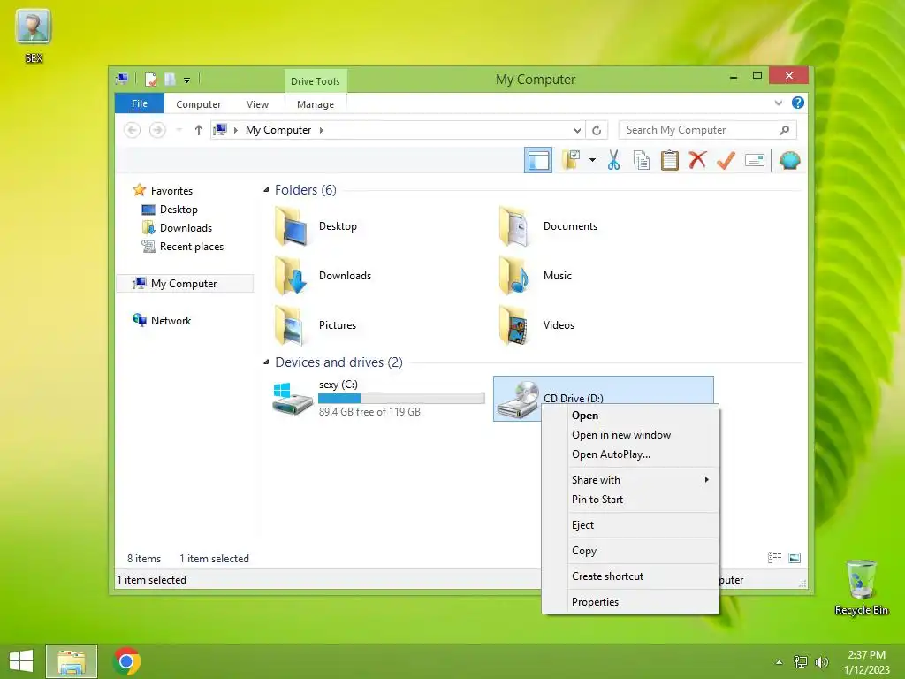Image resolution: width=905 pixels, height=679 pixels.
Task: Click the Properties quick access icon
Action: pos(150,79)
